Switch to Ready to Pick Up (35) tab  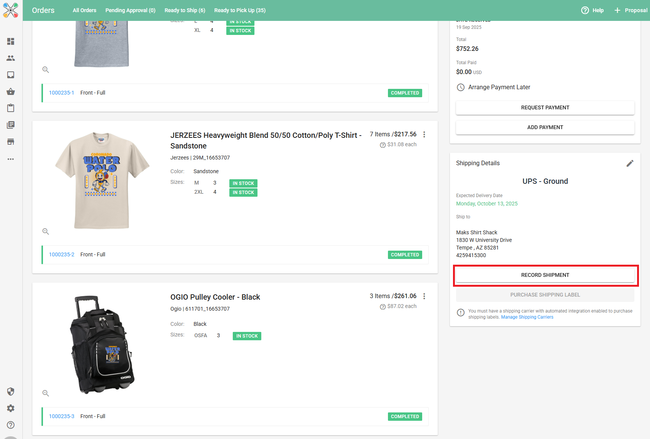[x=240, y=10]
